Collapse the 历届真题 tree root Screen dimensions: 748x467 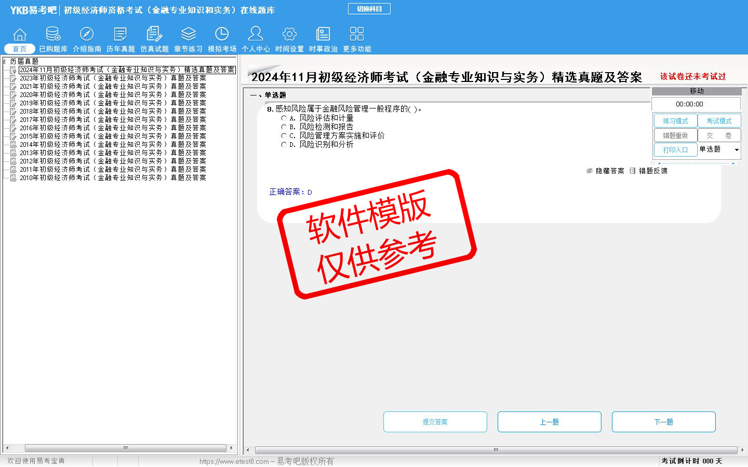click(x=5, y=61)
